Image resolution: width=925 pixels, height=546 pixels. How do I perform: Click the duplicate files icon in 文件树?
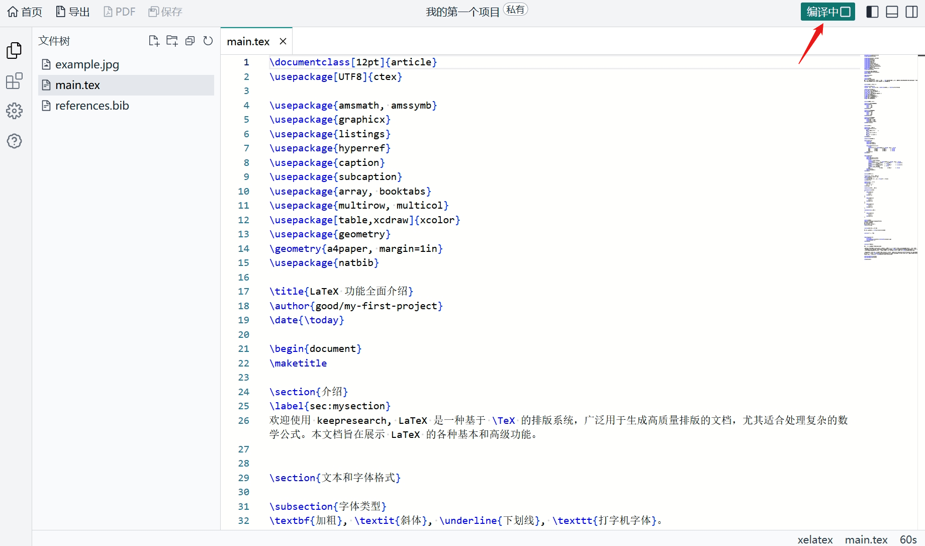coord(190,41)
